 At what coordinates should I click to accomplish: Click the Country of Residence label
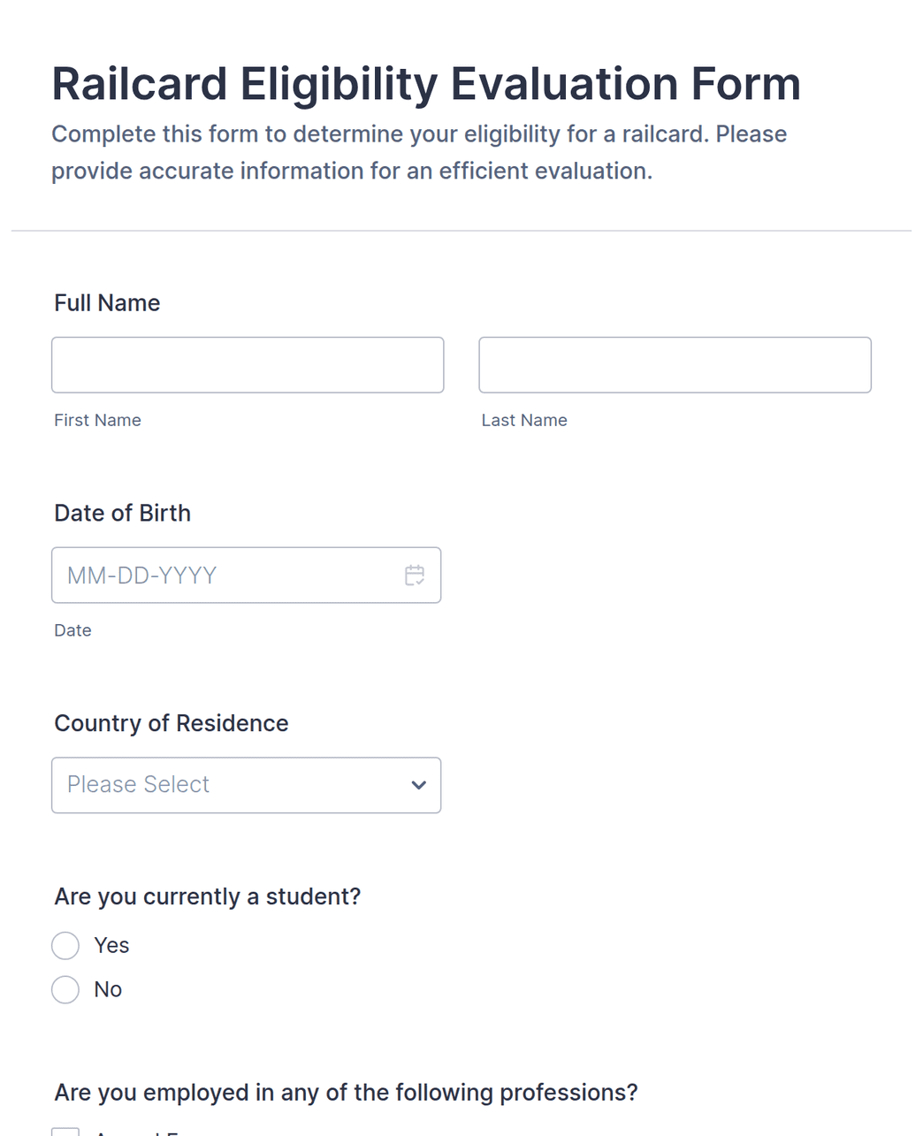pos(172,723)
